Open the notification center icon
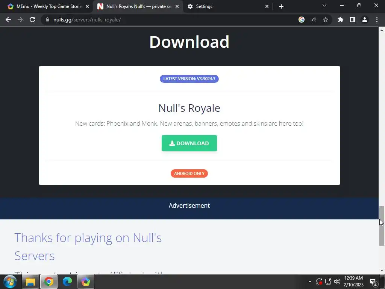Image resolution: width=385 pixels, height=289 pixels. [x=373, y=282]
